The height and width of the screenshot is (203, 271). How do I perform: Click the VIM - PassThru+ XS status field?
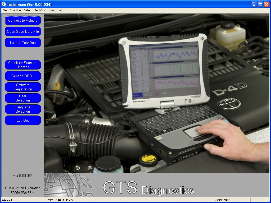click(x=98, y=200)
